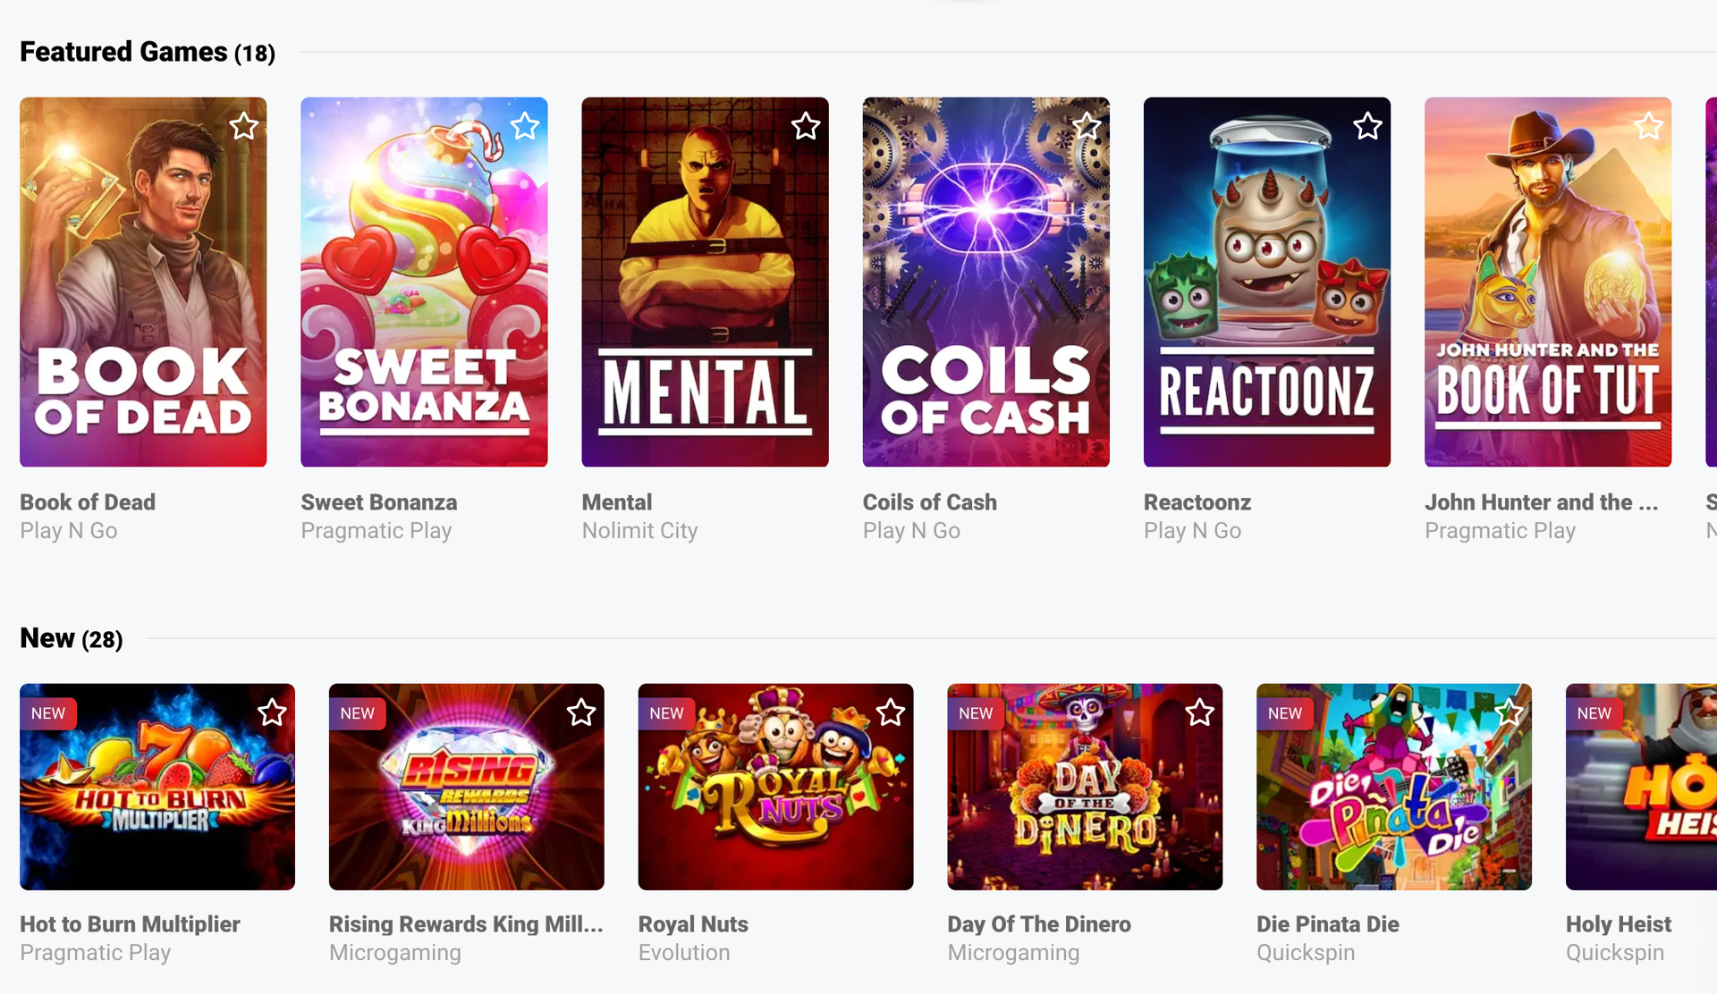Favorite Book of Dead via its star icon

coord(243,126)
